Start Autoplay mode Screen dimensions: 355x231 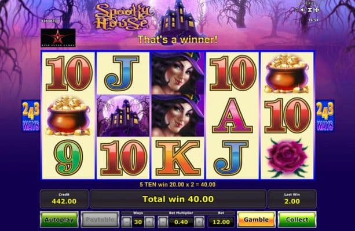pos(59,219)
